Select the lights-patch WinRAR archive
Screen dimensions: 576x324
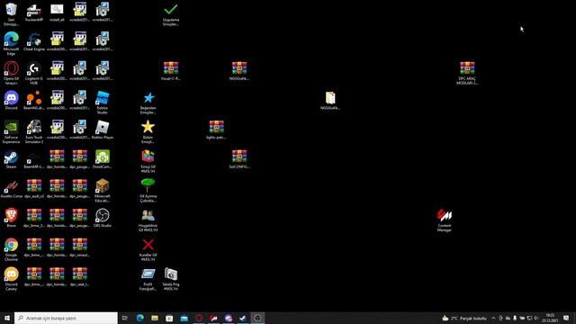[x=216, y=130]
